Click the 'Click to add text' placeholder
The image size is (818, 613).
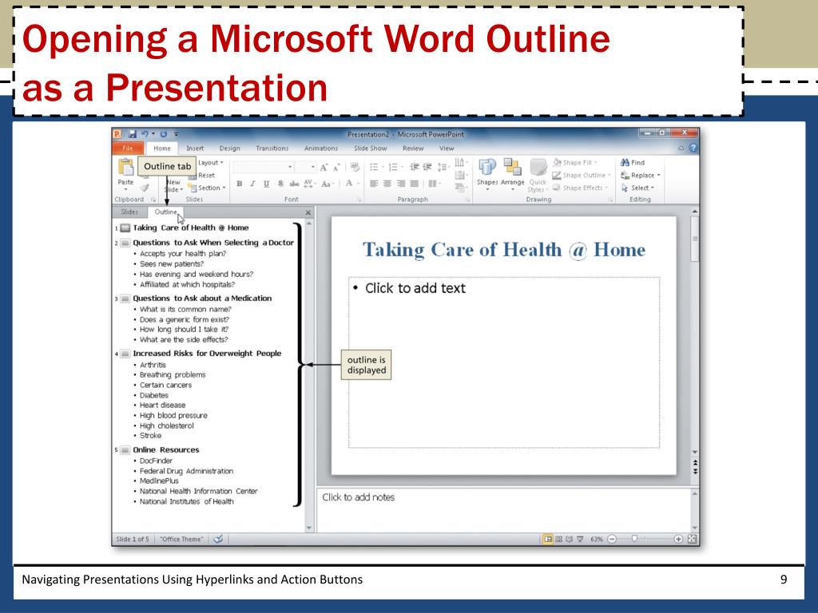coord(504,362)
